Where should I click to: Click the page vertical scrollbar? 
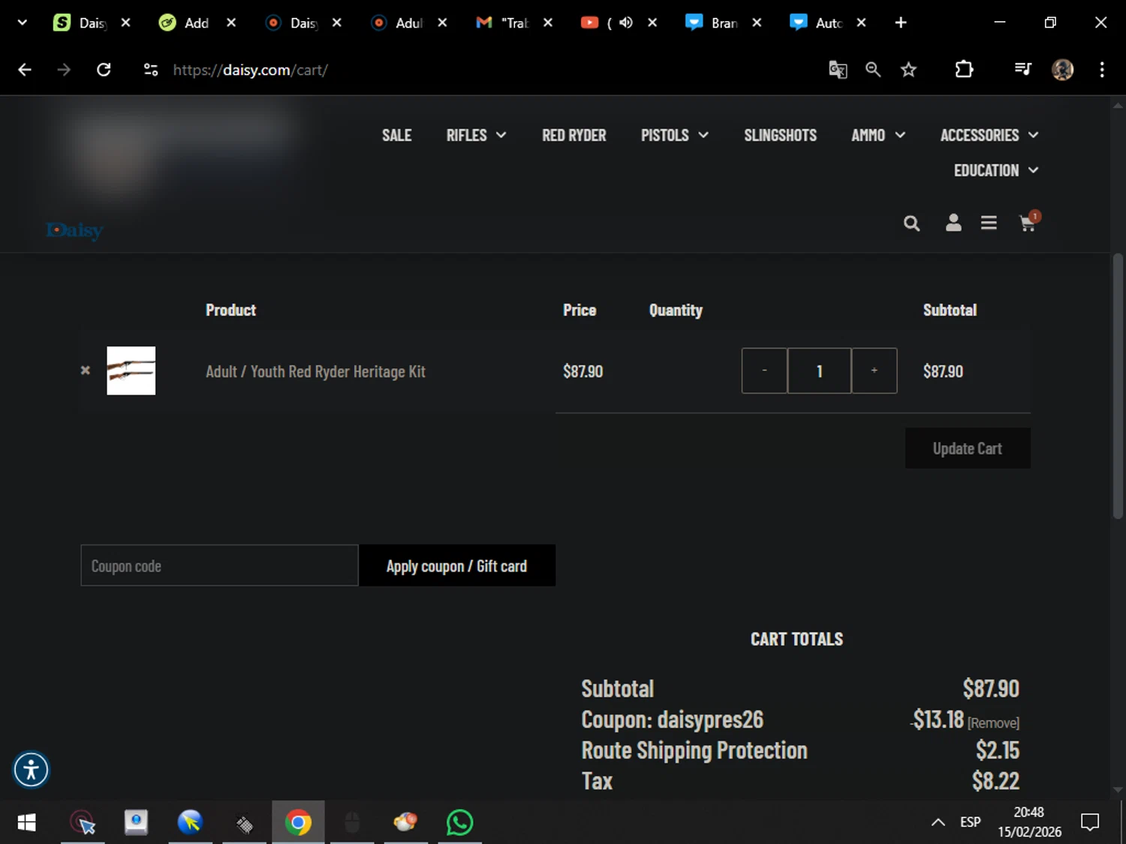click(x=1118, y=386)
